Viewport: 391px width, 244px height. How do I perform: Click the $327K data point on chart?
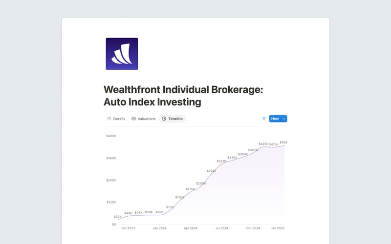click(x=221, y=162)
